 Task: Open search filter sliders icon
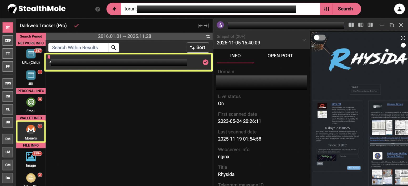[327, 9]
